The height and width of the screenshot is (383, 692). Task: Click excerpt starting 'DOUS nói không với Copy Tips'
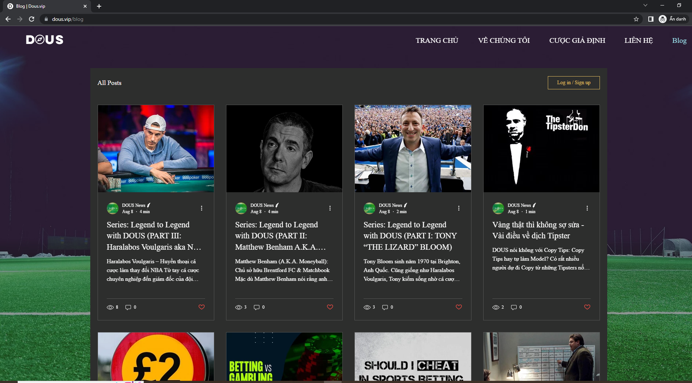541,259
